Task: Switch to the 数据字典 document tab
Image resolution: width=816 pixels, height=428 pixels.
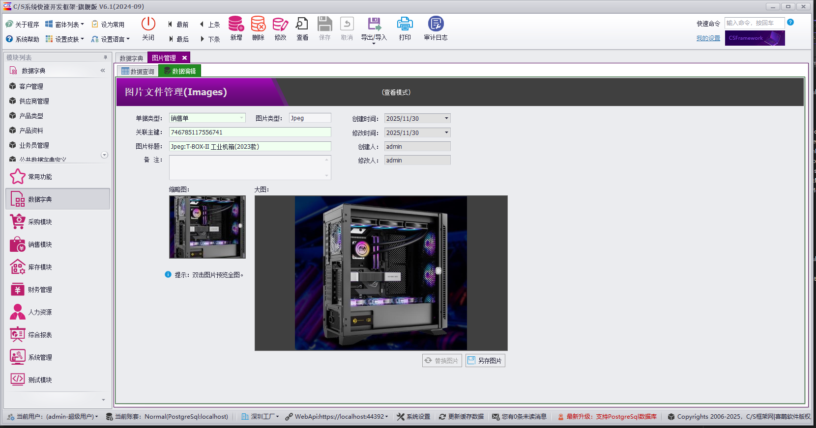Action: click(x=131, y=58)
